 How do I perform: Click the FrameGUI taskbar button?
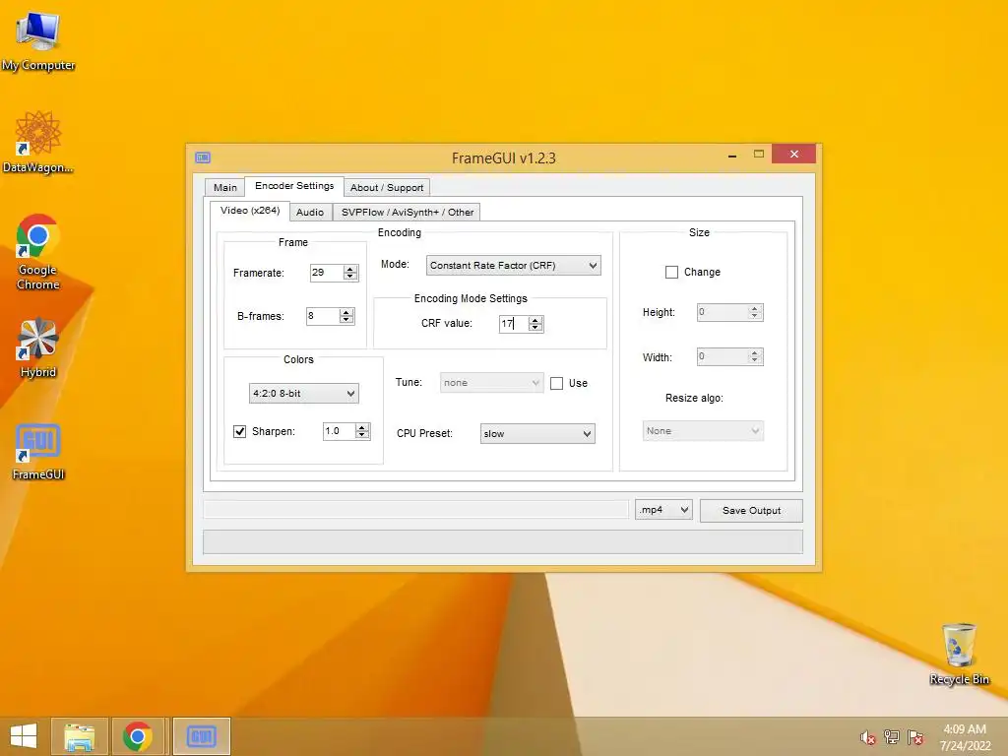coord(201,736)
